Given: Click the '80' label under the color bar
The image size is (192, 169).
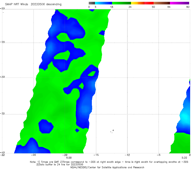Looking at the screenshot, I should tap(188, 7).
